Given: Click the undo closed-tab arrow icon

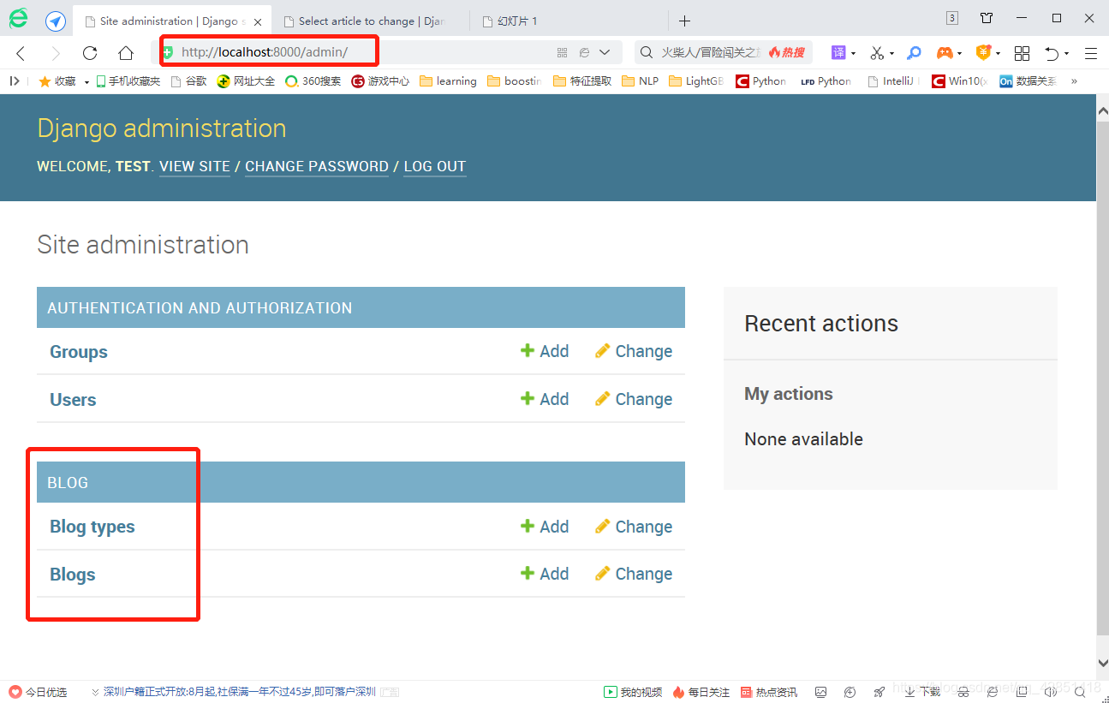Looking at the screenshot, I should point(1052,53).
